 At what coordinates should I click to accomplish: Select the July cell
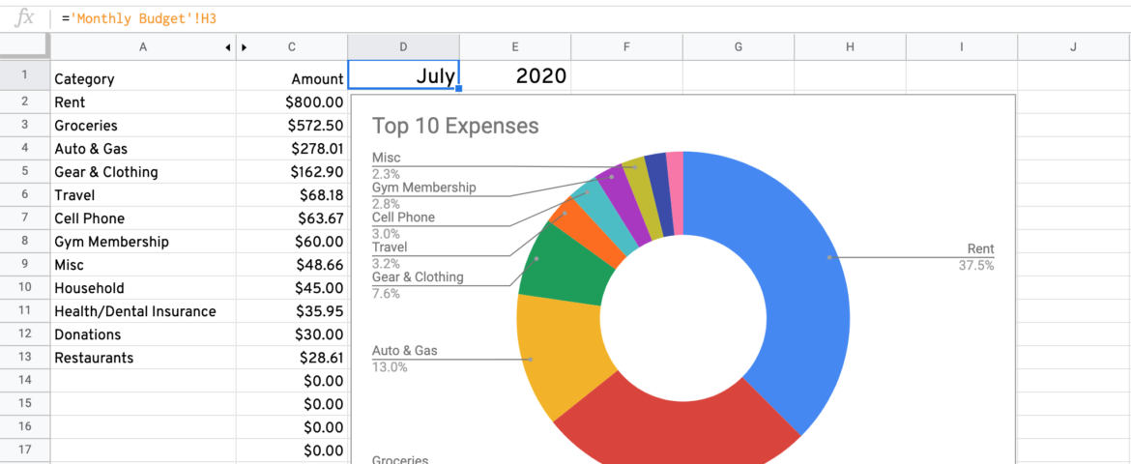coord(403,75)
